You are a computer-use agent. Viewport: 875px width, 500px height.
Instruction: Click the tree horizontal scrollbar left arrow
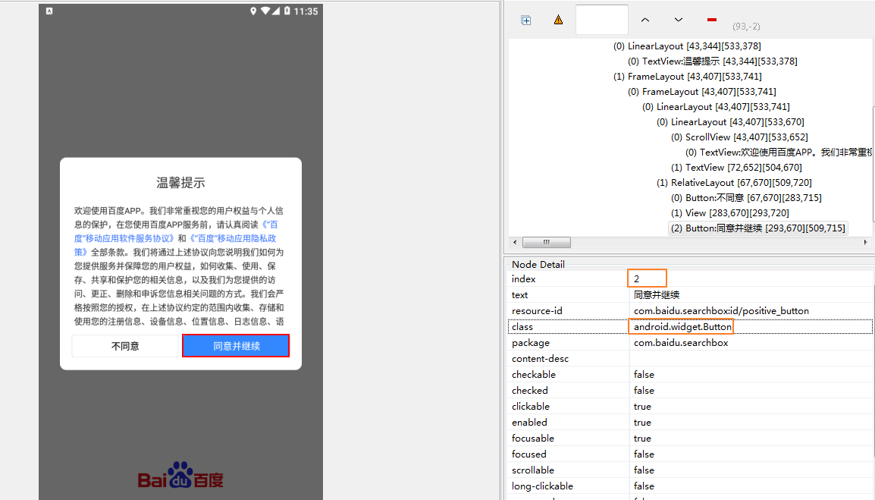(x=515, y=243)
